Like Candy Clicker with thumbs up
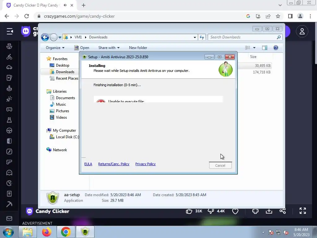 pos(189,211)
